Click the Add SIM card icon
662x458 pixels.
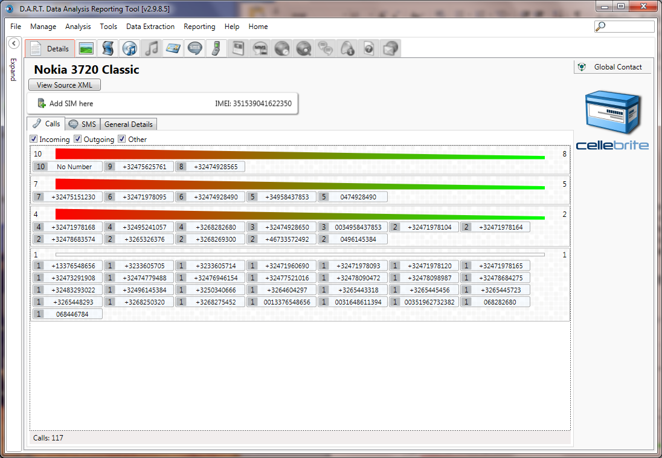pos(41,103)
